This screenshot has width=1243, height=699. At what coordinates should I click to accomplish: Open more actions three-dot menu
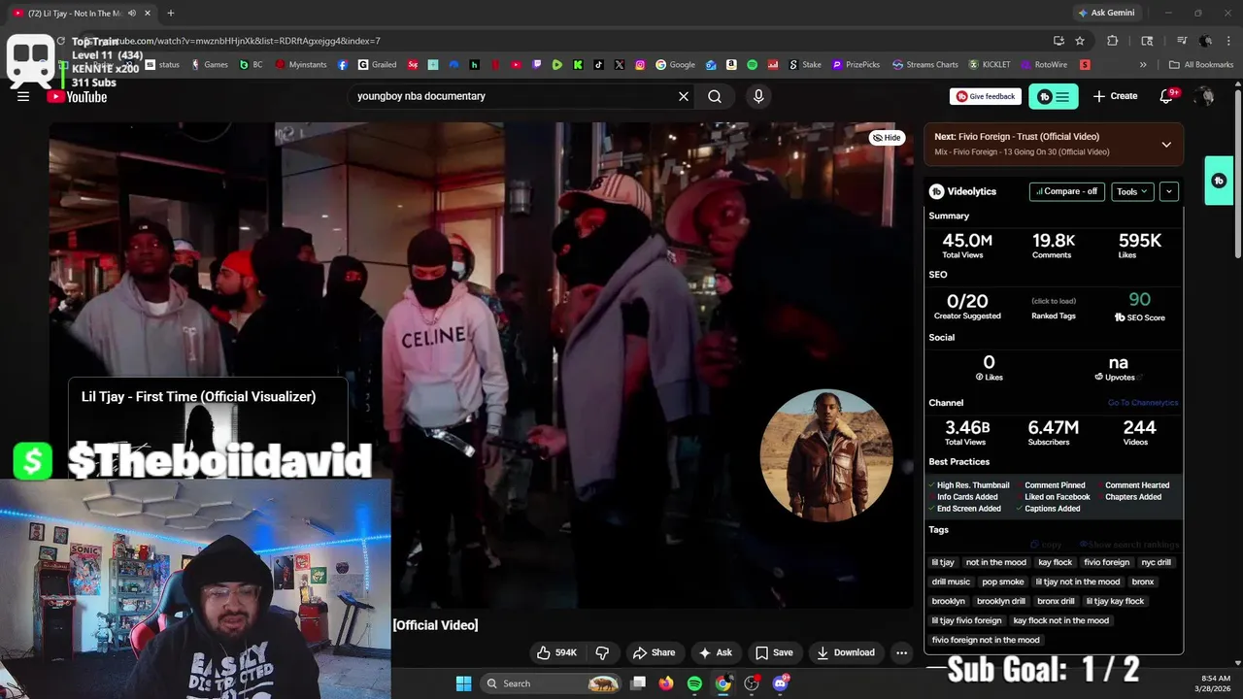click(901, 652)
